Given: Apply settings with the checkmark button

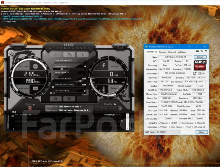Looking at the screenshot, I should [82, 99].
